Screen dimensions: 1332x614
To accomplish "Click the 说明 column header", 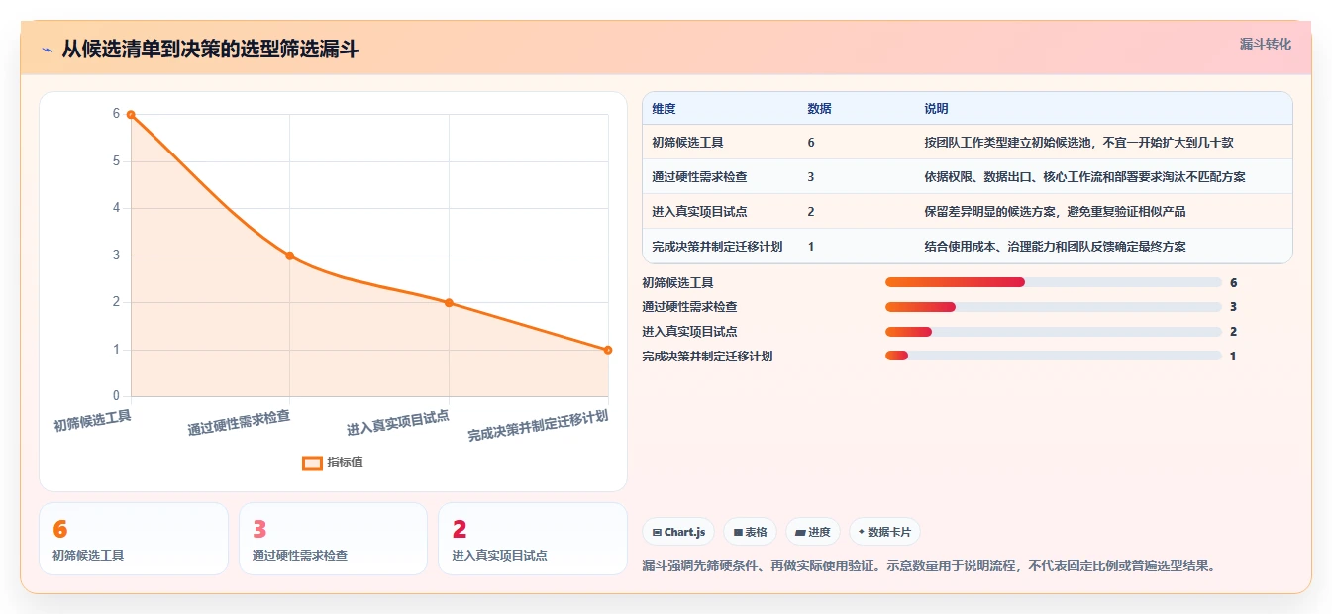I will coord(936,108).
